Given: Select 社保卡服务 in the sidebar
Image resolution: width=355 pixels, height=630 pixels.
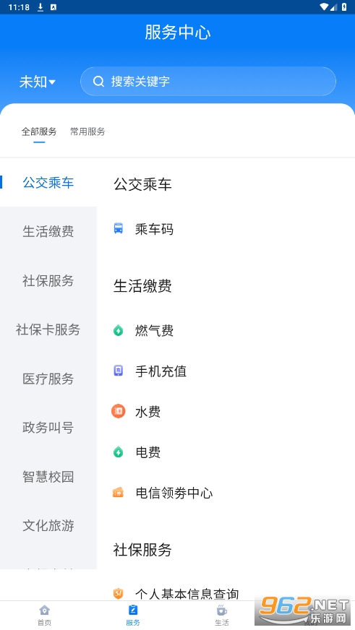Looking at the screenshot, I should coord(48,329).
